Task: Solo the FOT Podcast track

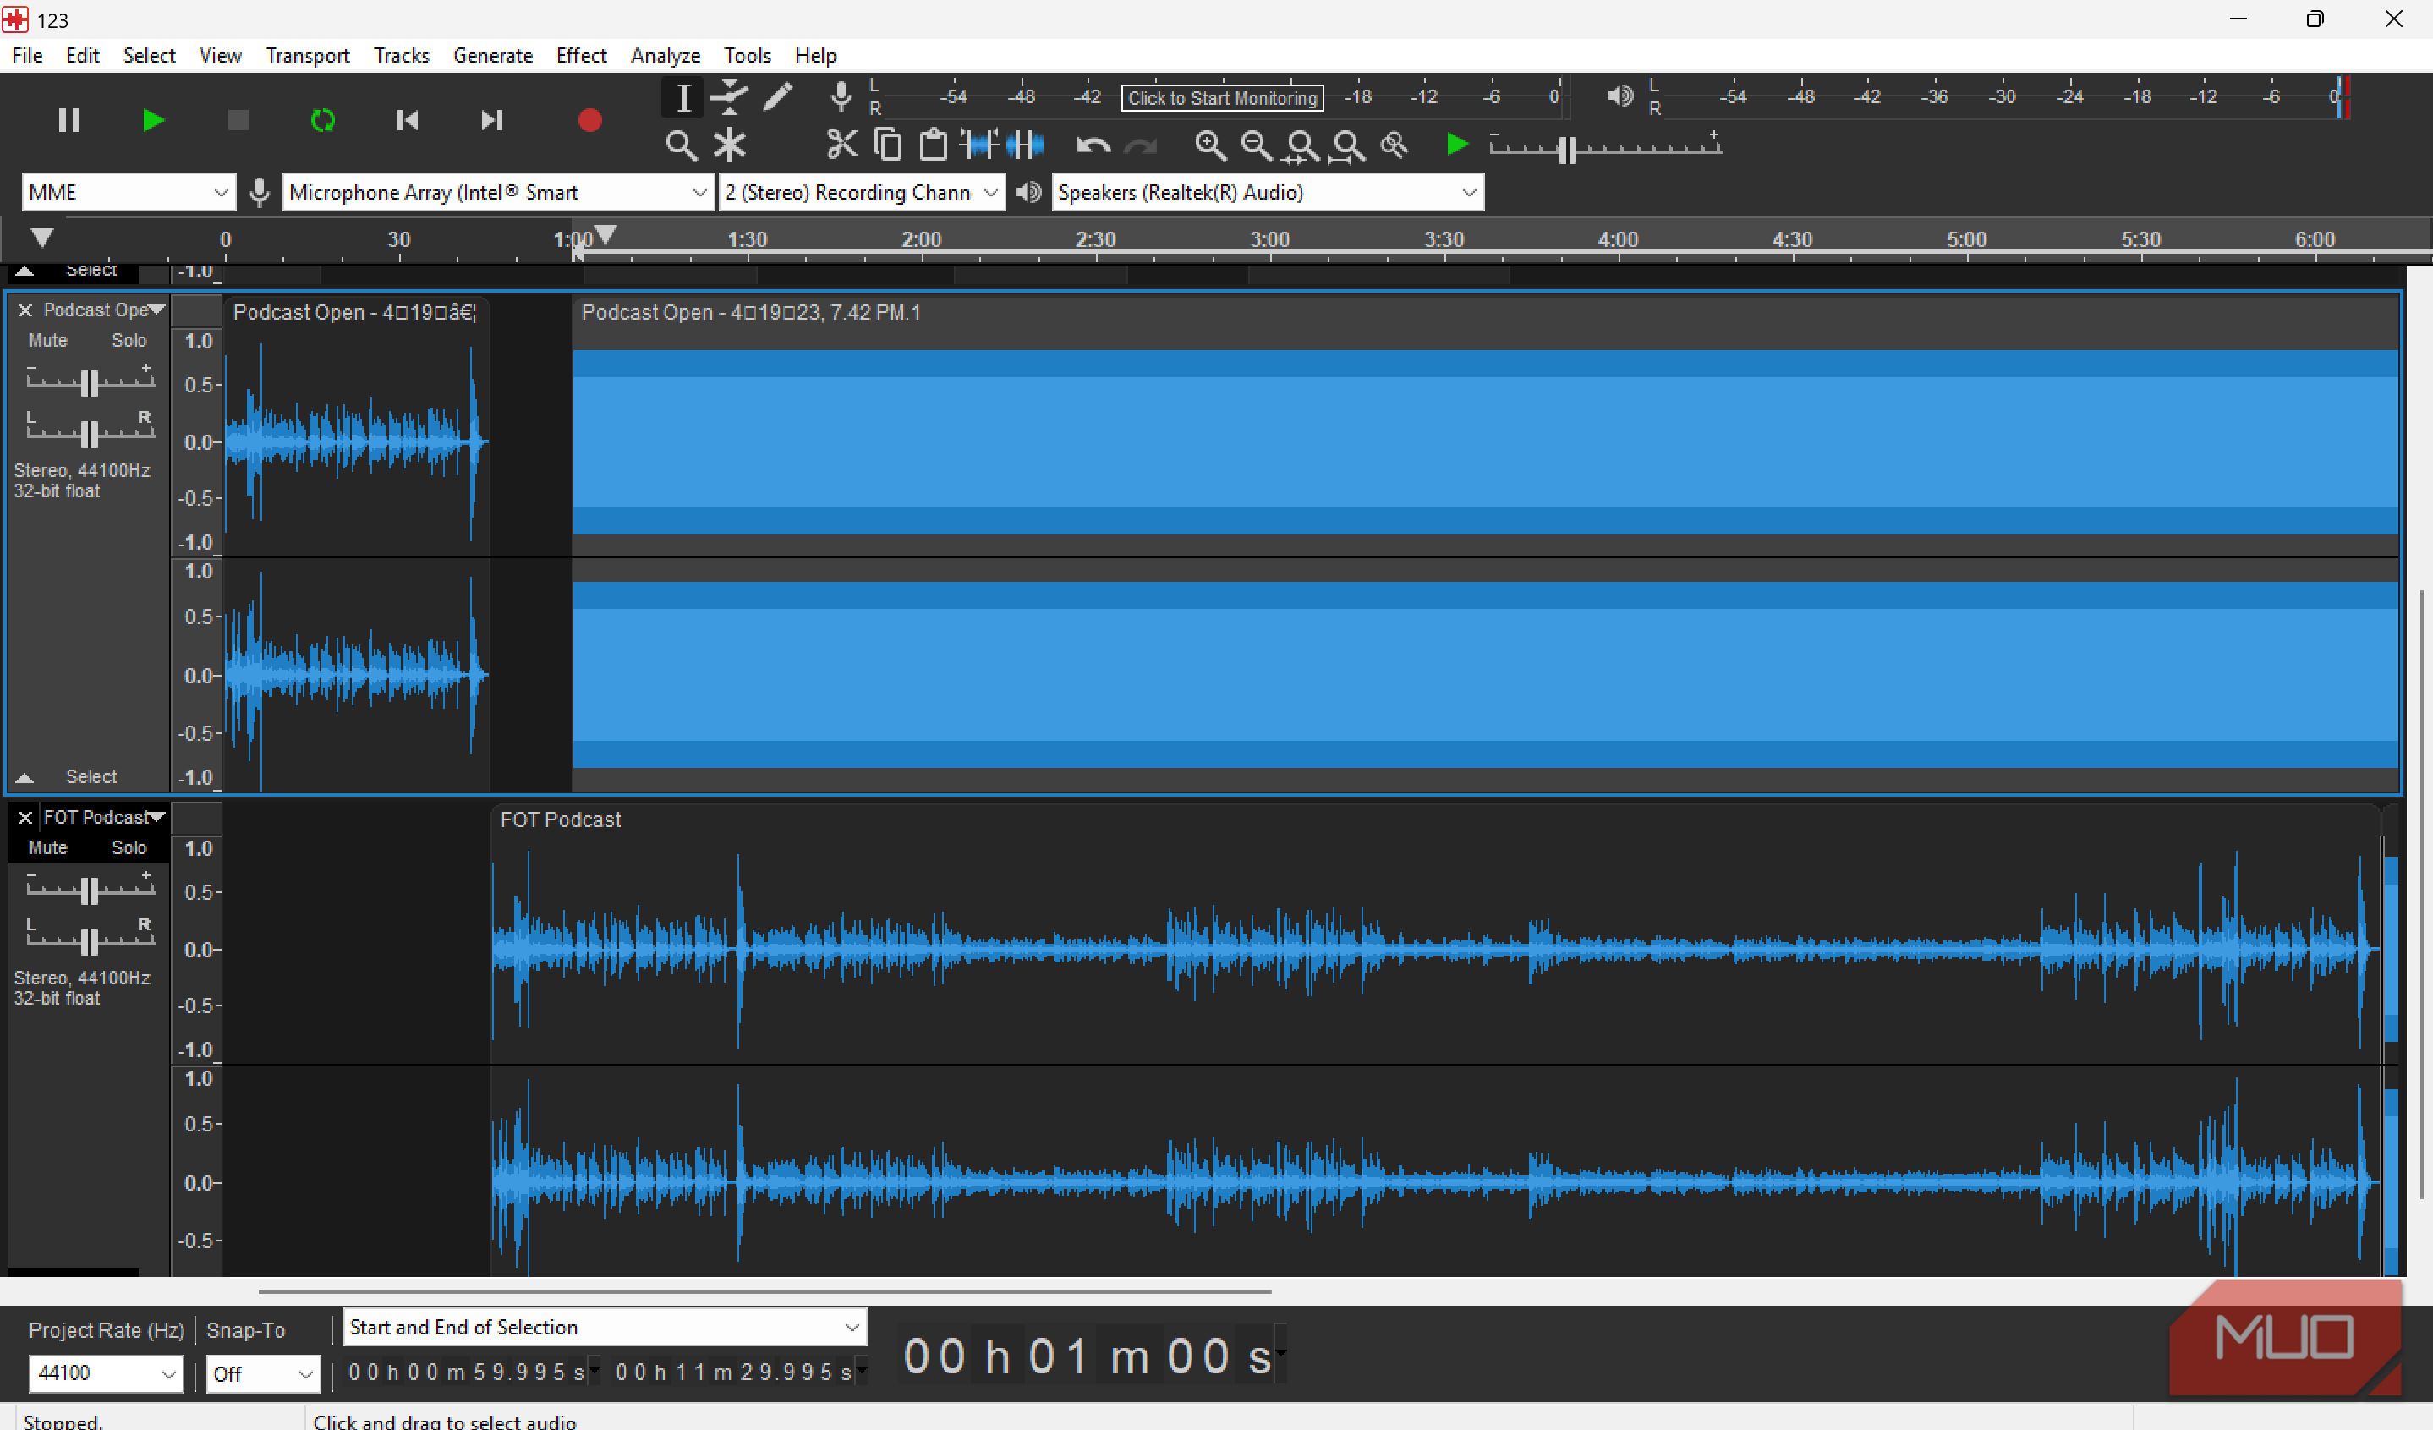Action: [129, 847]
